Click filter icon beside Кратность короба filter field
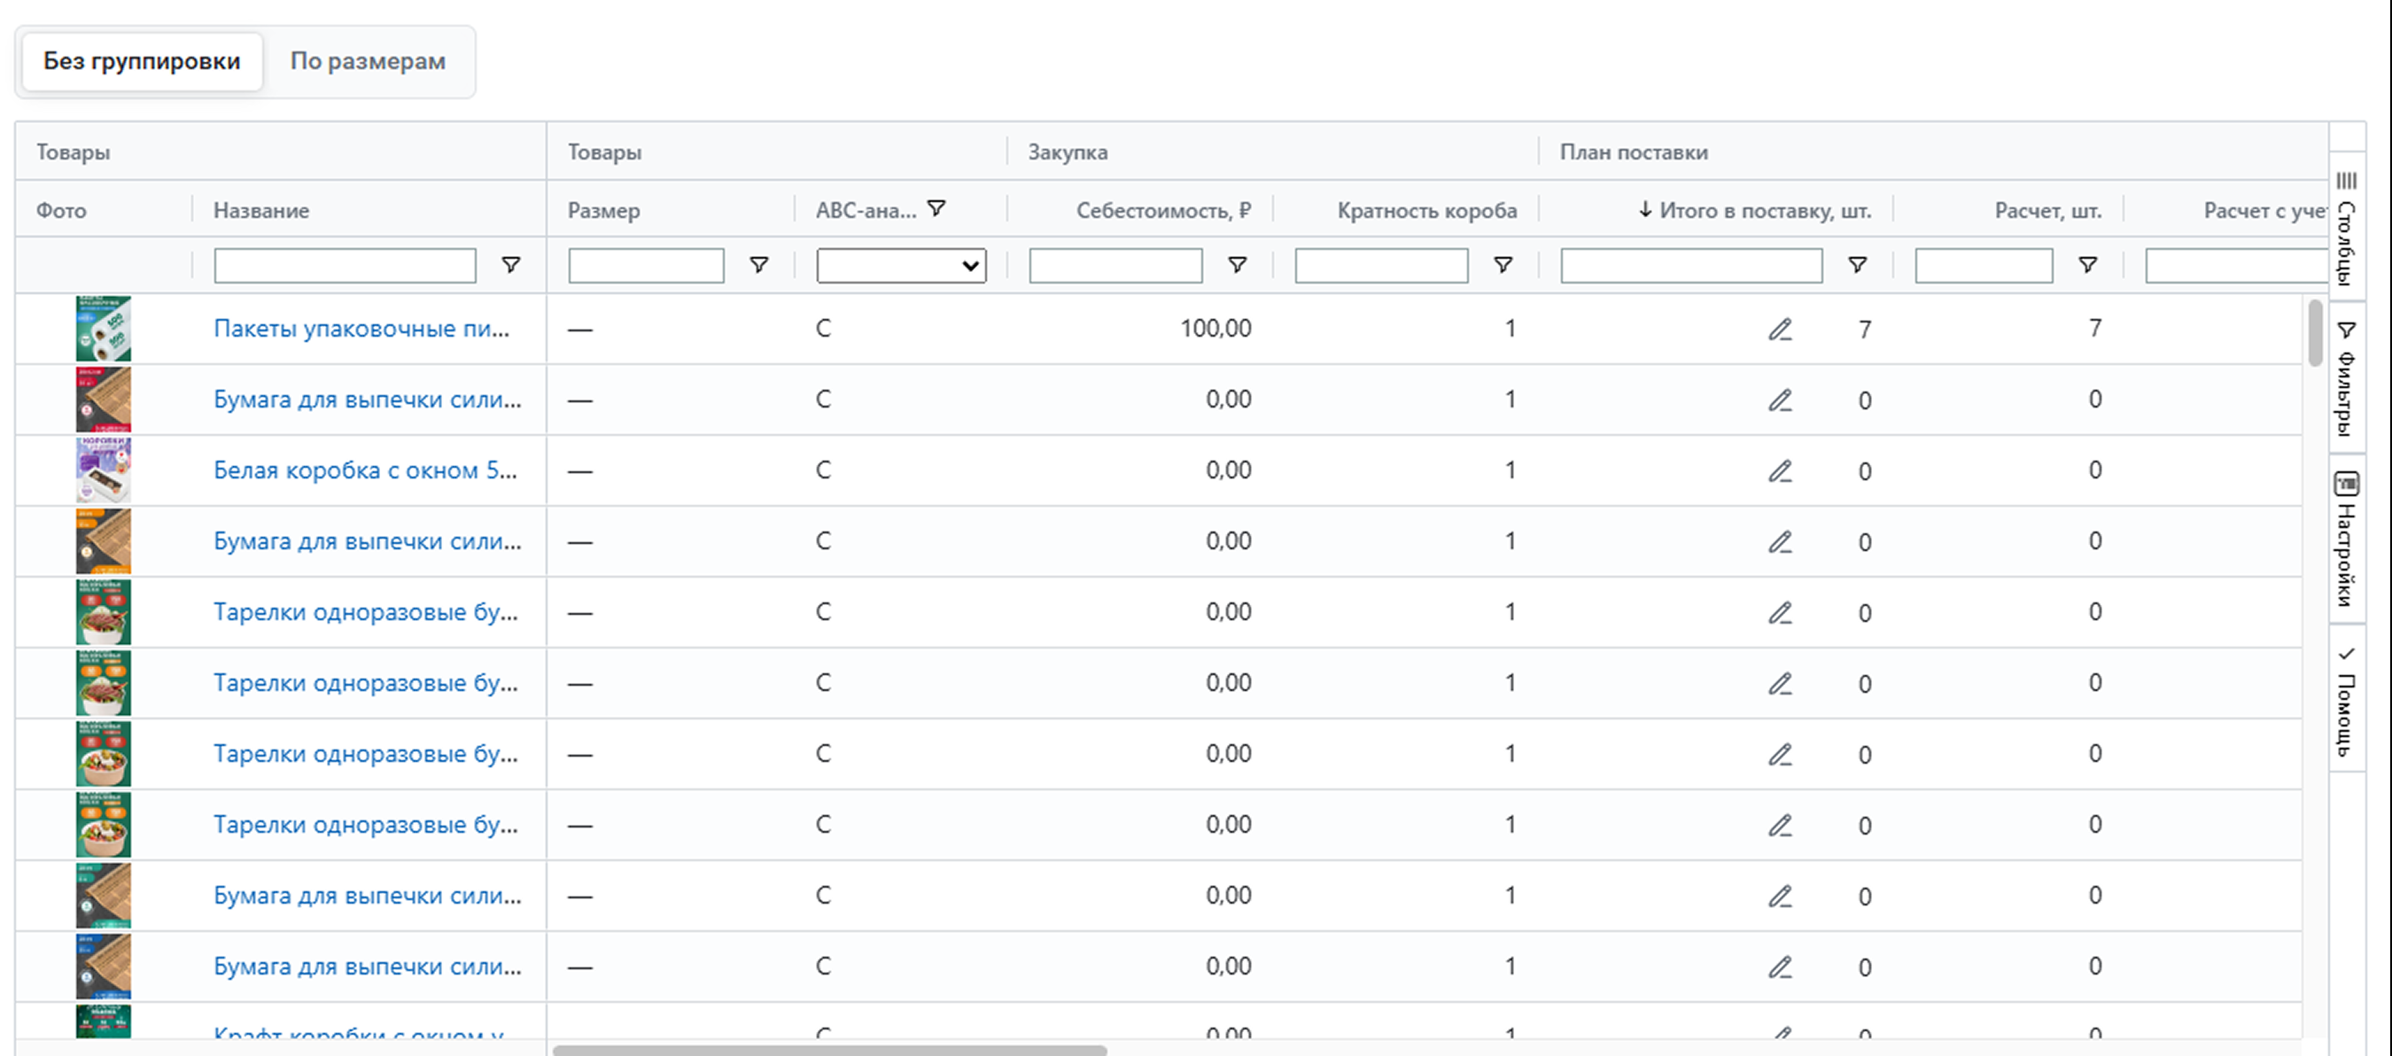The image size is (2392, 1056). (1503, 266)
